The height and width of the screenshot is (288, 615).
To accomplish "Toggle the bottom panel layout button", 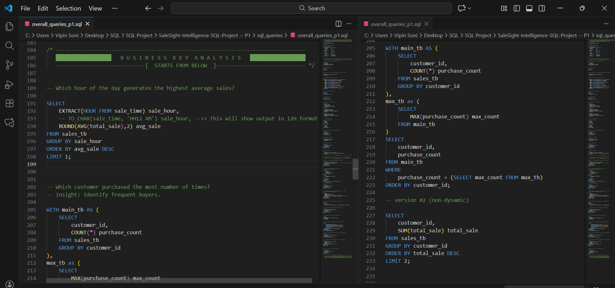I will coord(529,8).
